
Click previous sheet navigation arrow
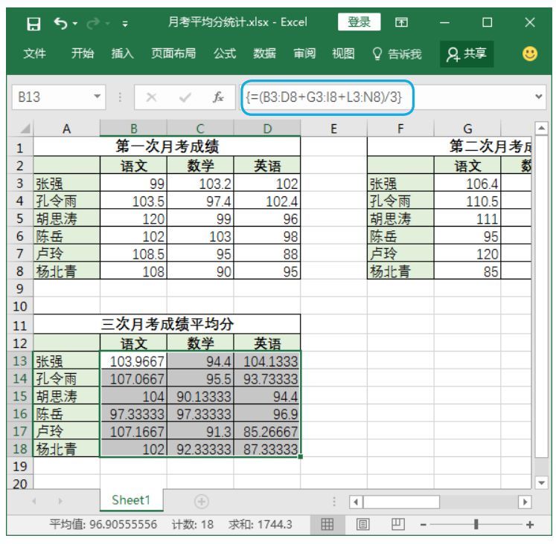pyautogui.click(x=34, y=501)
